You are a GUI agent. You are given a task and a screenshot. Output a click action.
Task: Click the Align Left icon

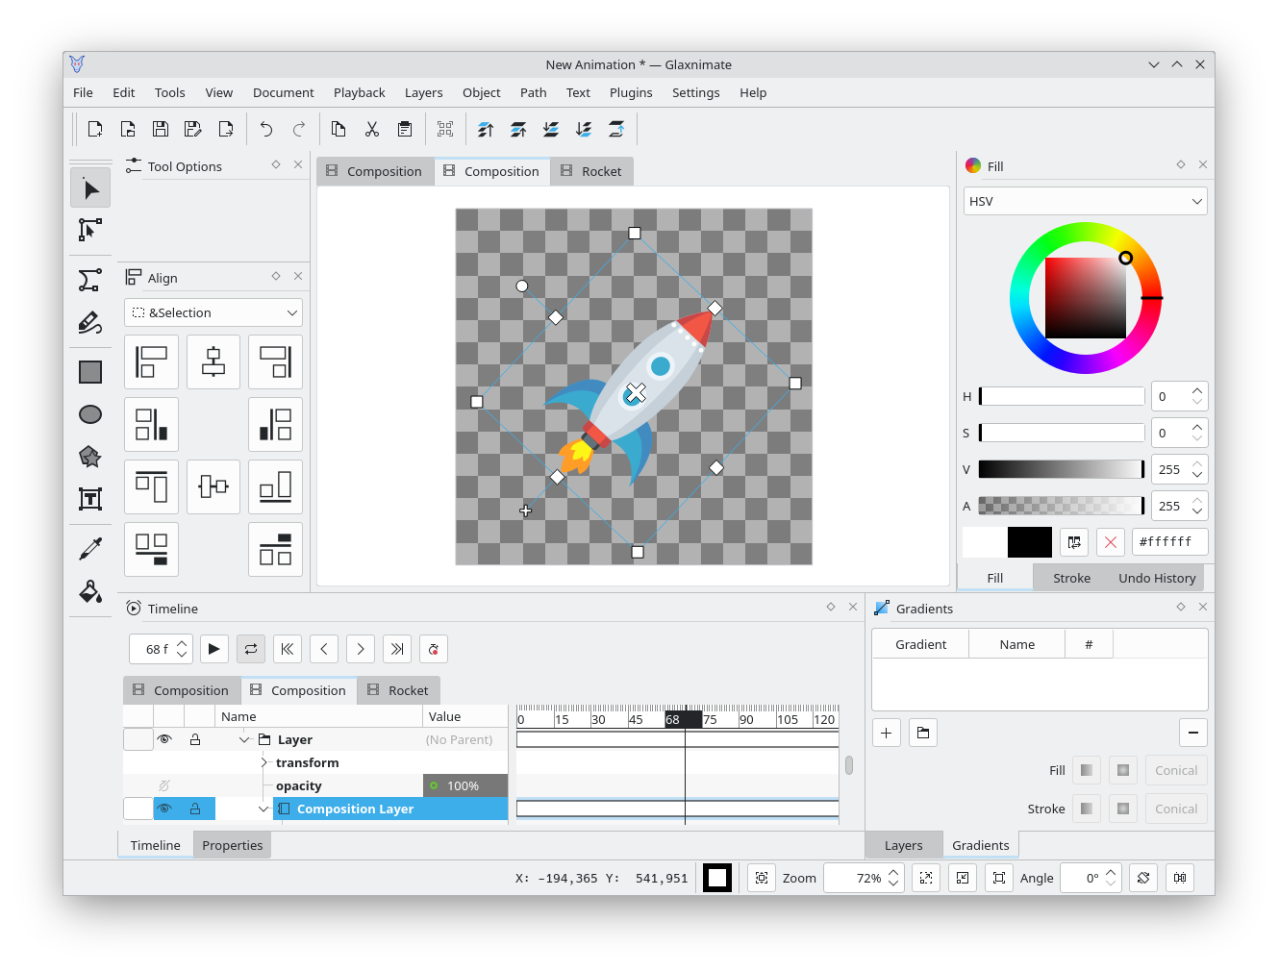coord(151,362)
